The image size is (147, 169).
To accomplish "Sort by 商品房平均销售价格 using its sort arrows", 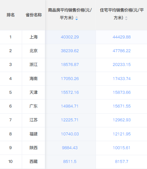I will 77,18.
